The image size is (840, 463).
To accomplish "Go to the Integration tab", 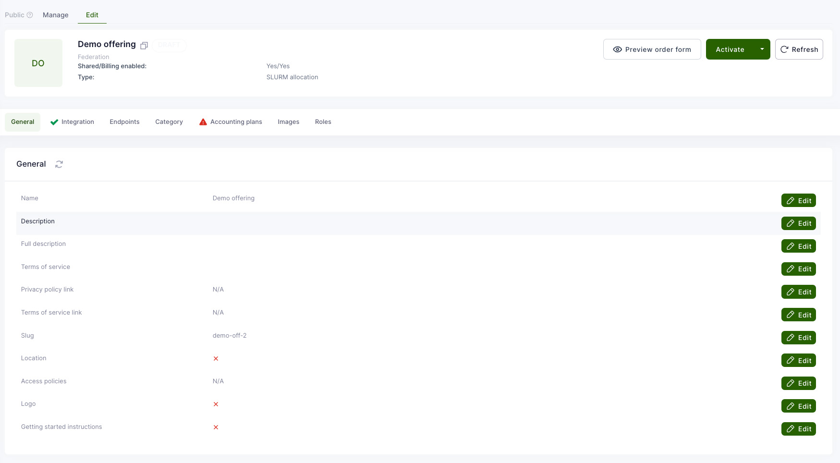I will tap(73, 122).
